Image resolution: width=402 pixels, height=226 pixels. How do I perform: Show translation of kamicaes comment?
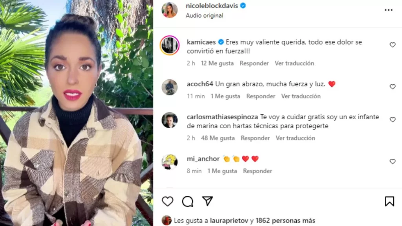coord(294,63)
